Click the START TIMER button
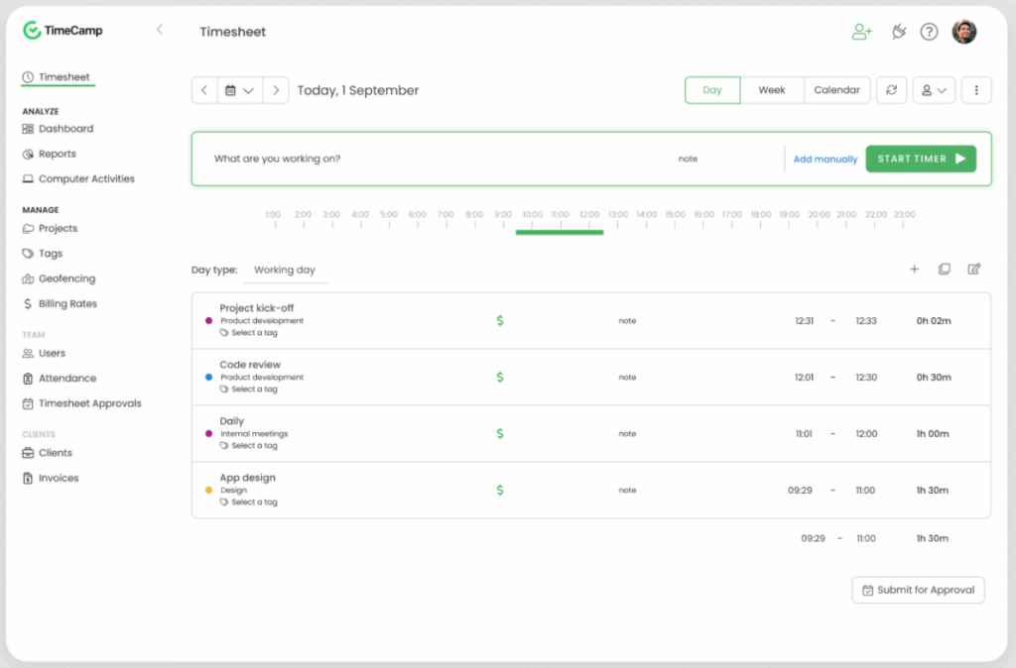The width and height of the screenshot is (1016, 668). [921, 159]
